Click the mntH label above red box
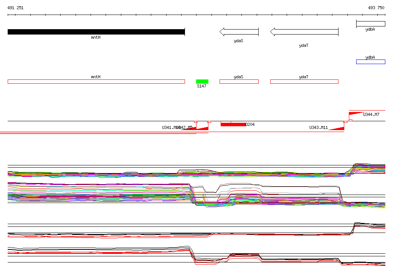The height and width of the screenshot is (274, 393). coord(96,77)
